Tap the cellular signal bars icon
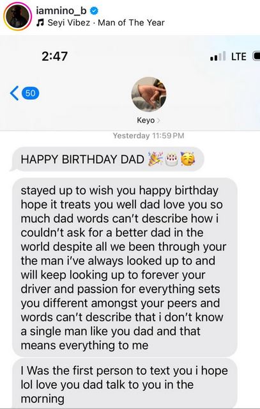Image resolution: width=260 pixels, height=409 pixels. coord(218,56)
